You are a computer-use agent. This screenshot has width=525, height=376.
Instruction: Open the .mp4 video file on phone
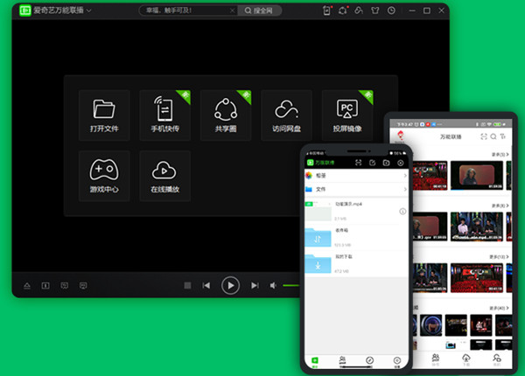(356, 211)
